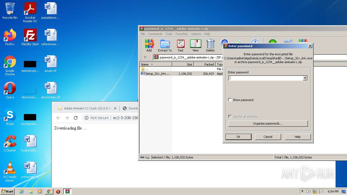Viewport: 347px width, 195px height.
Task: Click OK in the Enter password dialog
Action: (x=238, y=137)
